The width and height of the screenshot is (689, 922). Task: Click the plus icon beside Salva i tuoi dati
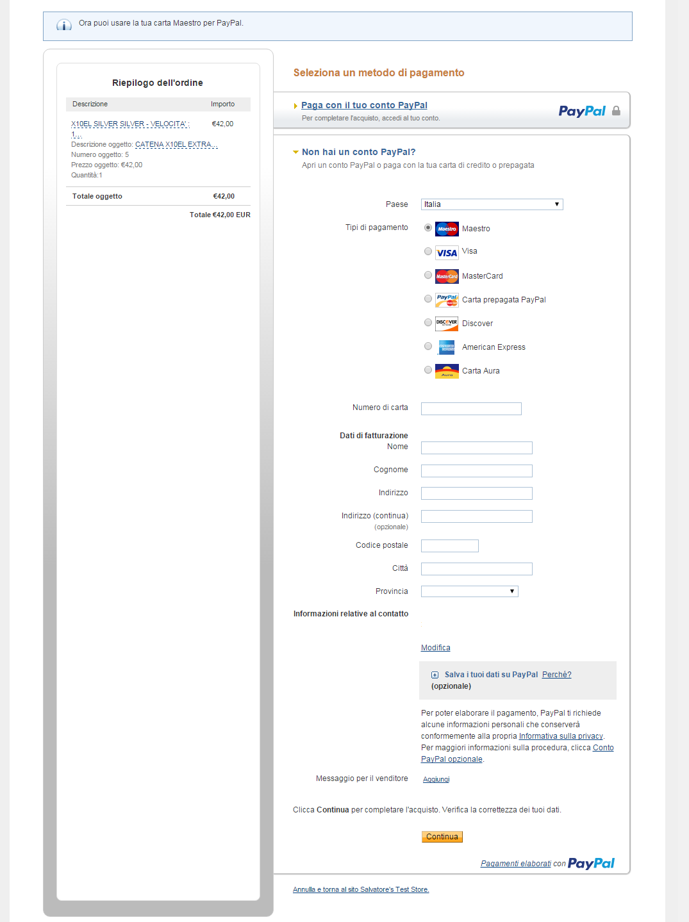click(435, 675)
